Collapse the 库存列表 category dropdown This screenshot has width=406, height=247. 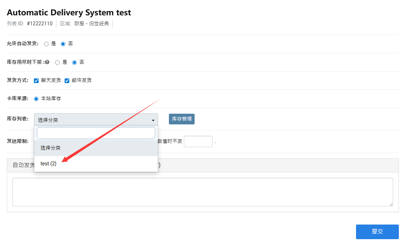click(96, 120)
